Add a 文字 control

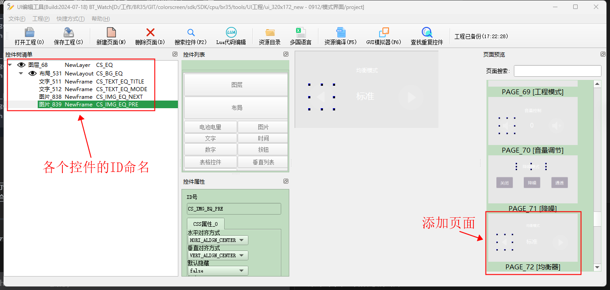[x=210, y=138]
